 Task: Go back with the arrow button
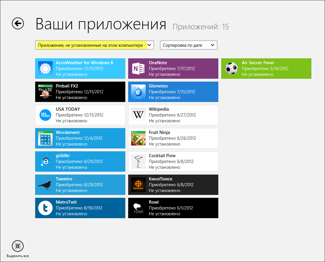(18, 24)
